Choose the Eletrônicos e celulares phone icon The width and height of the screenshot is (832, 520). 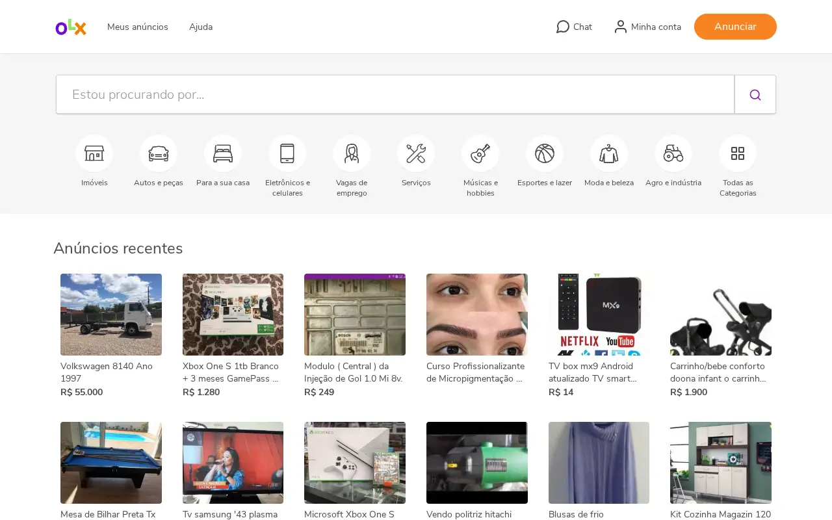(287, 153)
